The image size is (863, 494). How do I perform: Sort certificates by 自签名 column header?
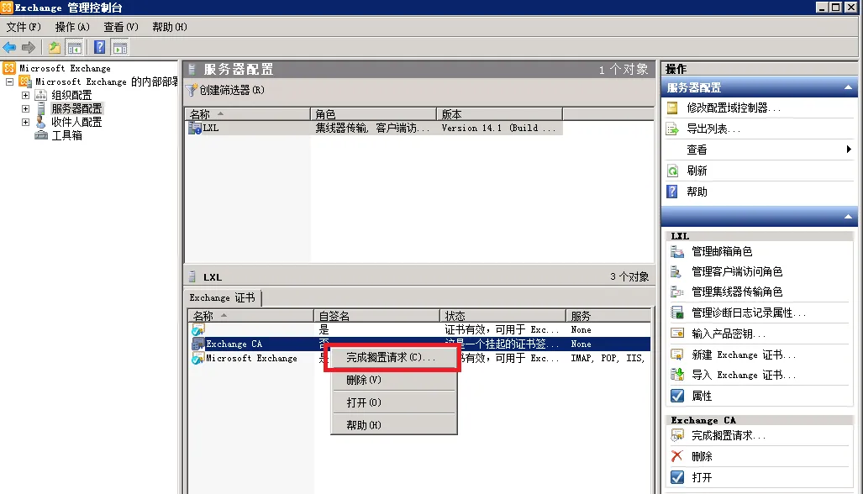(377, 316)
